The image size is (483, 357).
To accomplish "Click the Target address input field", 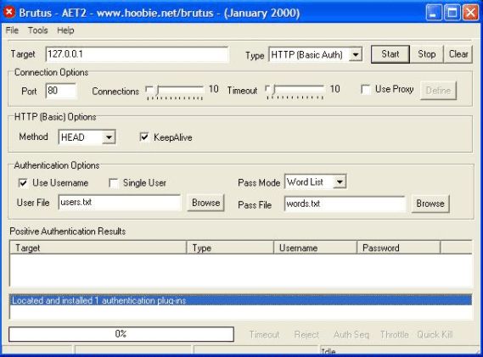I will [137, 54].
